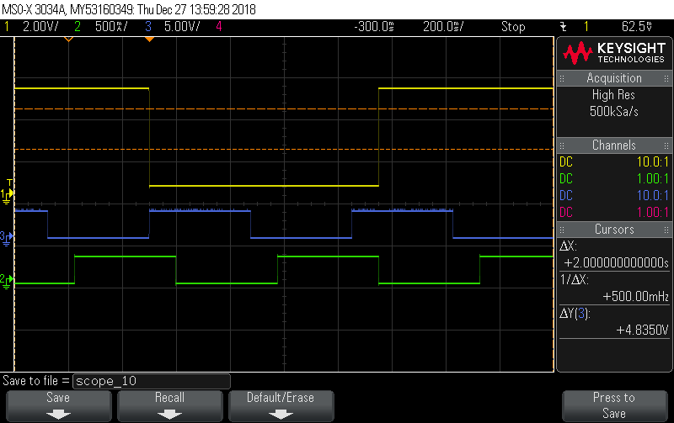Edit the scope_10 file name field
The height and width of the screenshot is (423, 674).
click(x=152, y=381)
